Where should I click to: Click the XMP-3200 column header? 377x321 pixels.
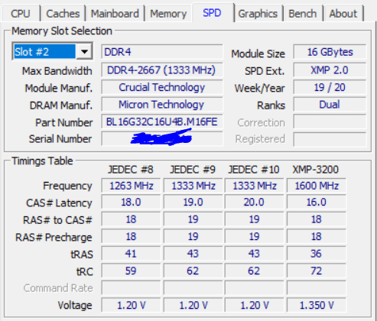tap(316, 170)
